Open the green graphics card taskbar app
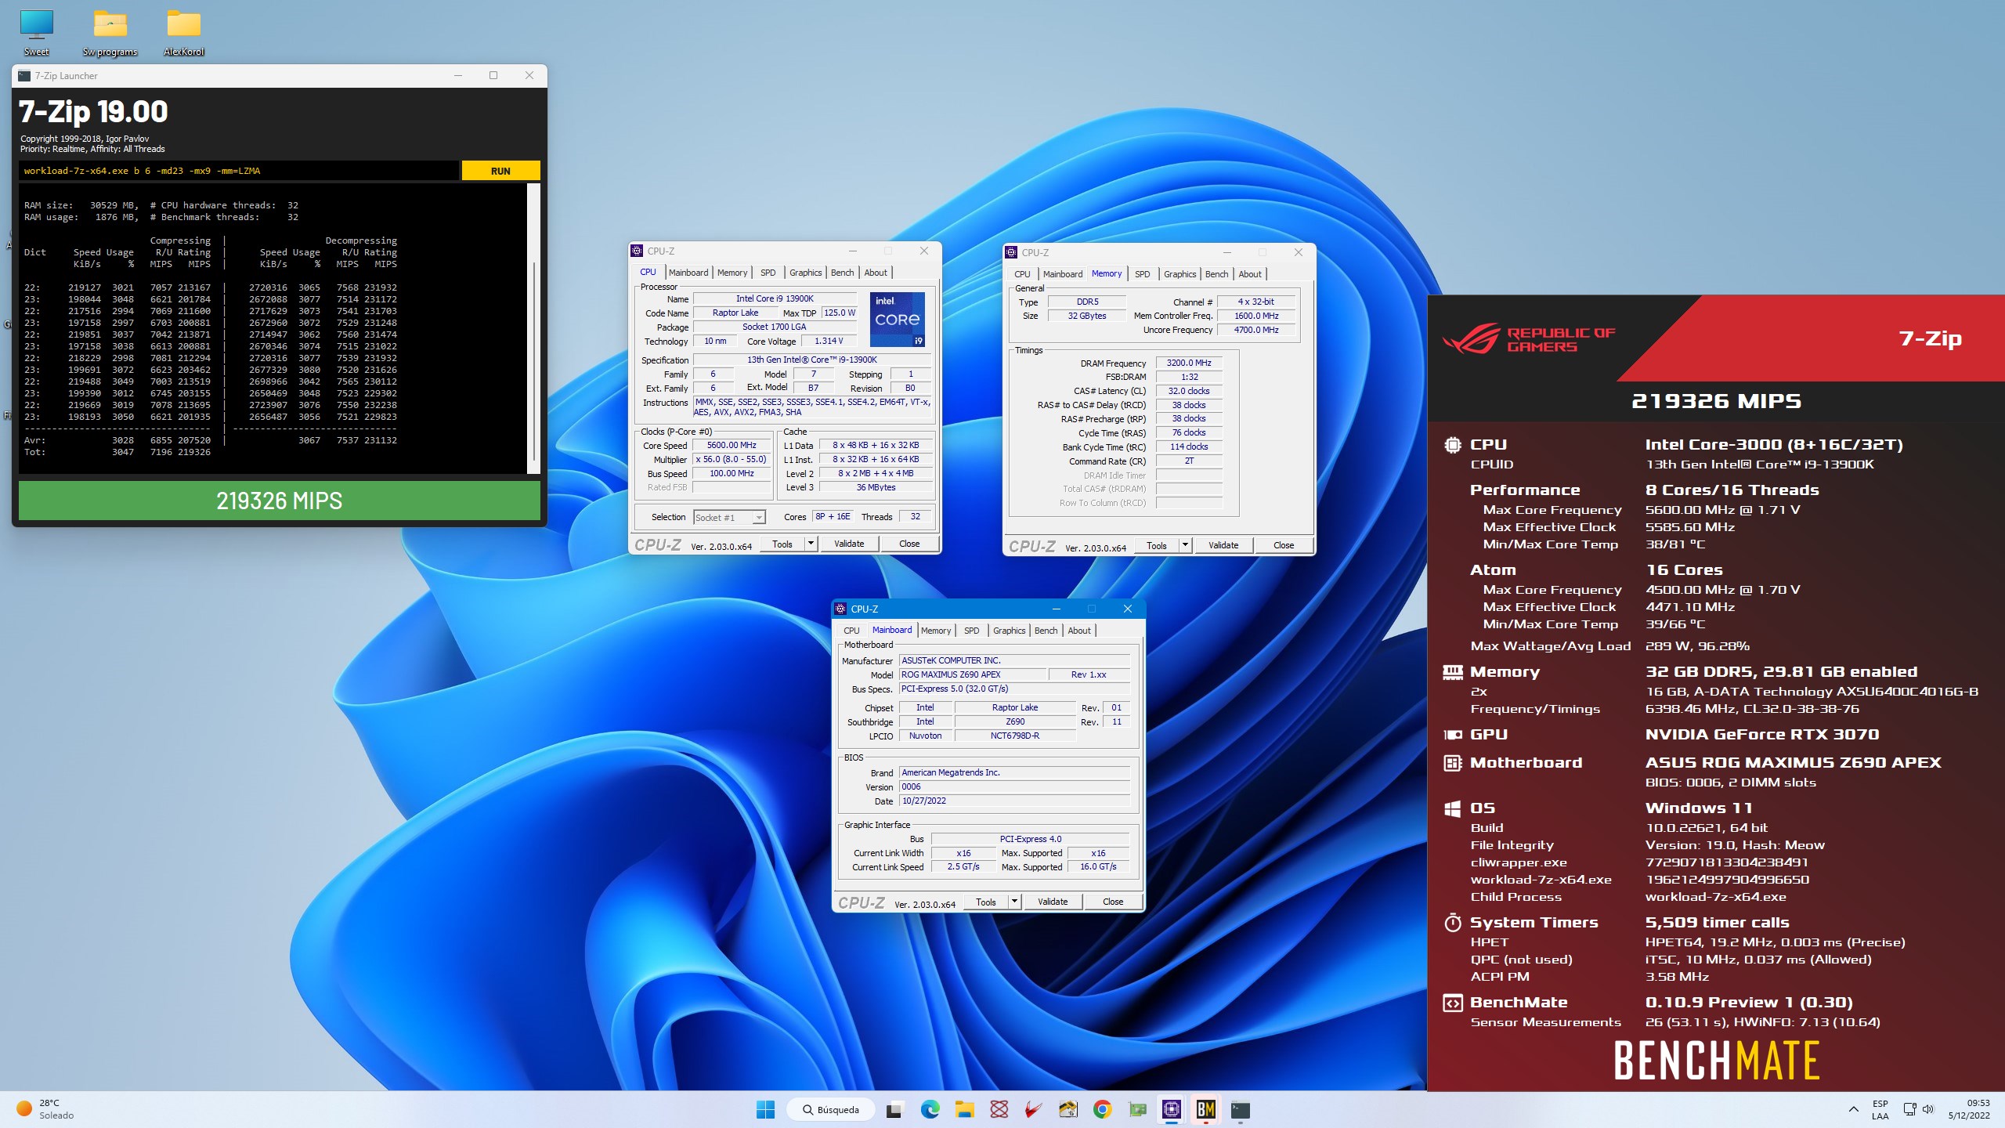Viewport: 2005px width, 1128px height. click(x=1136, y=1109)
